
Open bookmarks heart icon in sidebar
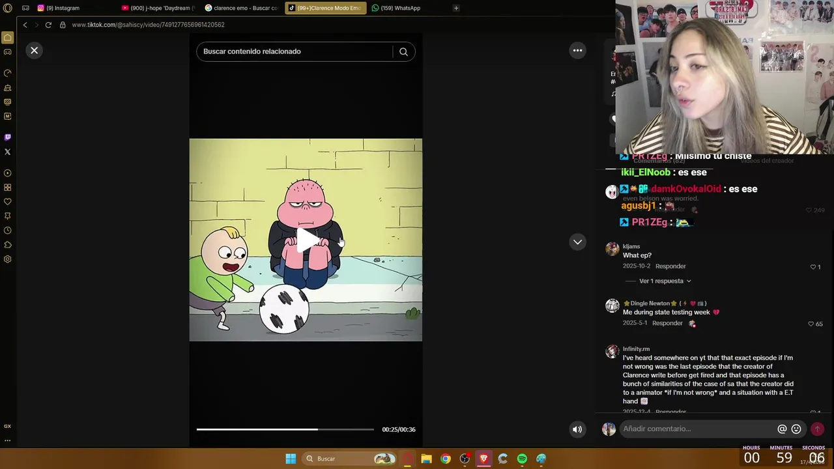(7, 202)
